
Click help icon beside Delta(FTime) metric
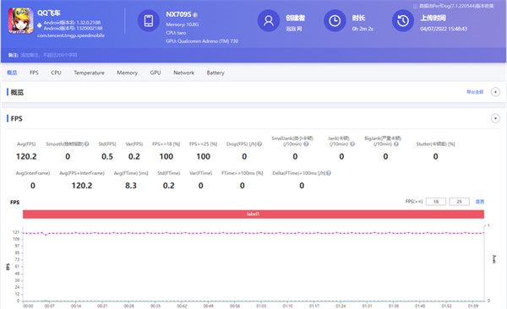point(329,173)
